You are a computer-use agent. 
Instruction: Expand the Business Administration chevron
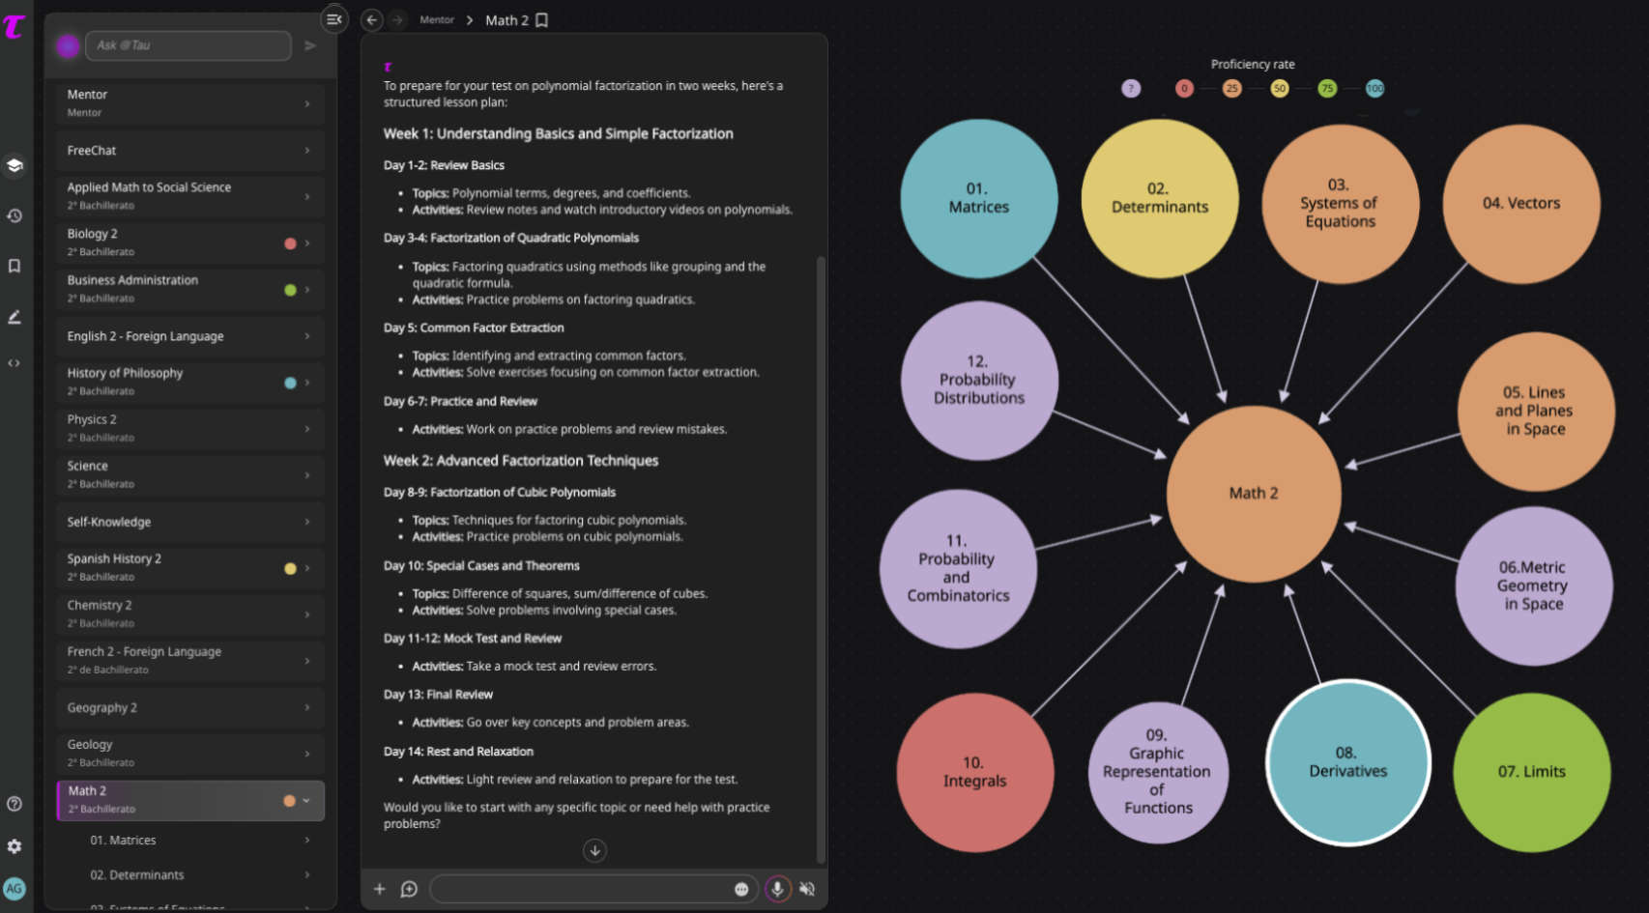coord(307,290)
